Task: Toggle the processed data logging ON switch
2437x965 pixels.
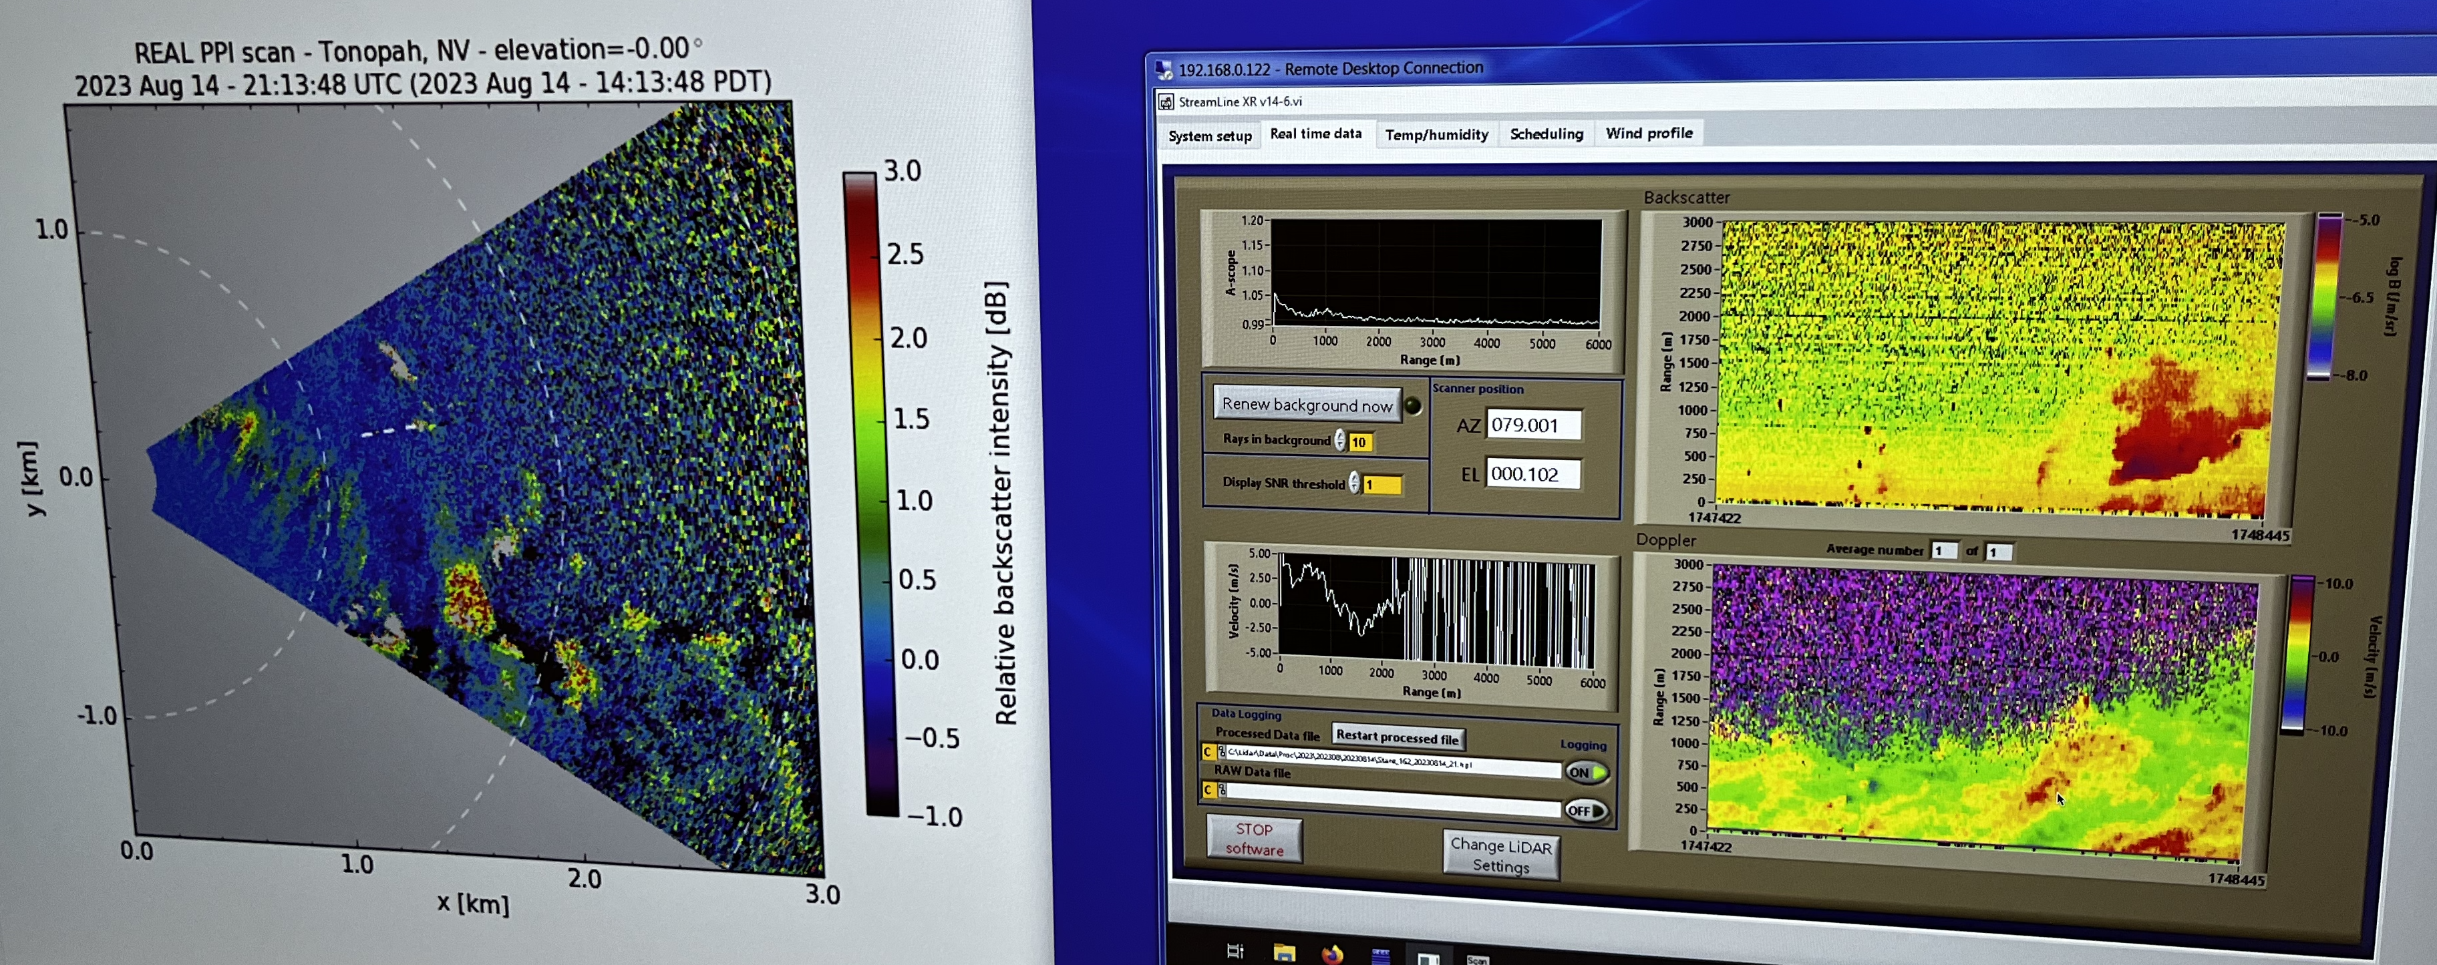Action: click(x=1587, y=772)
